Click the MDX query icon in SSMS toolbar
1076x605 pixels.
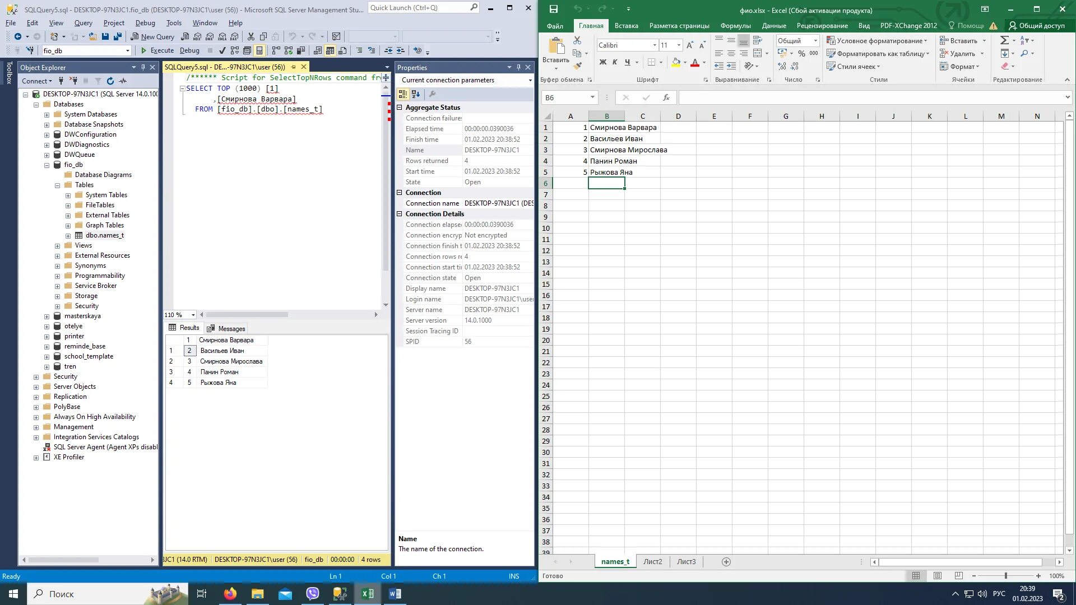[197, 36]
